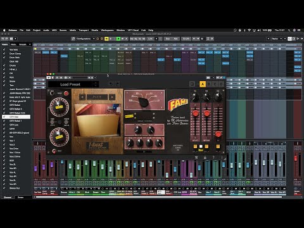Open the Studio menu
This screenshot has height=228, width=304.
(x=95, y=30)
